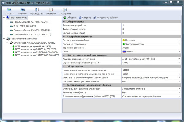Click the Файлы образов дисков label
The width and height of the screenshot is (184, 122).
click(74, 29)
